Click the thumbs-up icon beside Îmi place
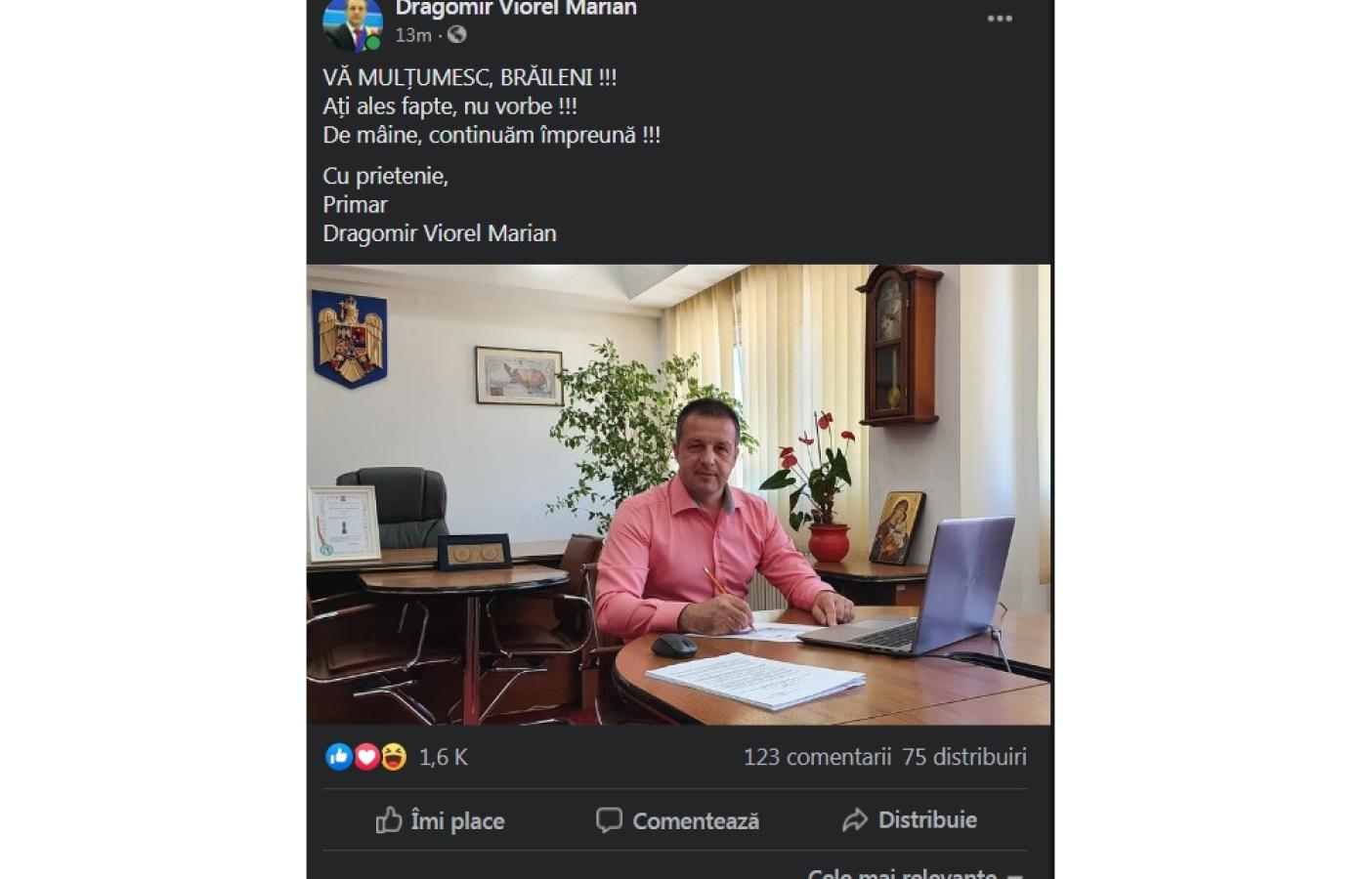The image size is (1368, 879). 389,819
